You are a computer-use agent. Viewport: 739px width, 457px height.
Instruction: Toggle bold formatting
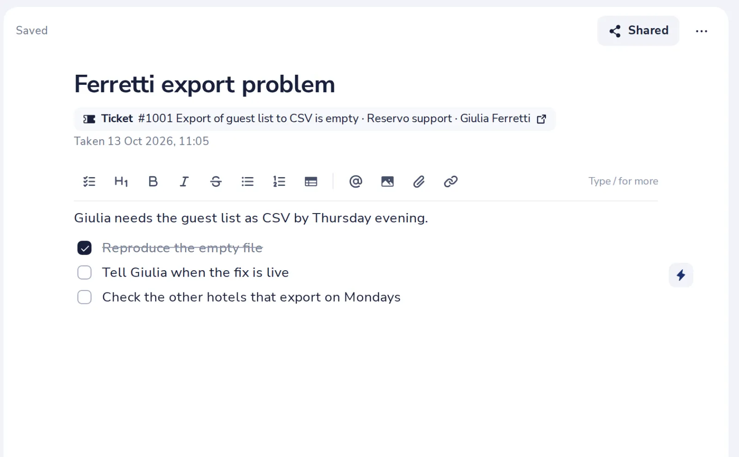[153, 182]
